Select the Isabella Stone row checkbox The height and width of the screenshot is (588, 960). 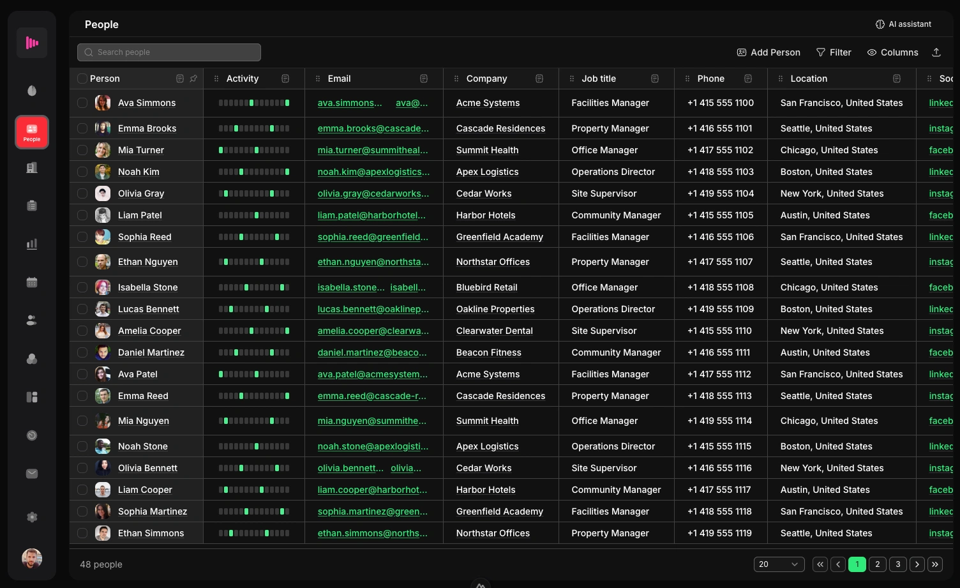click(82, 287)
